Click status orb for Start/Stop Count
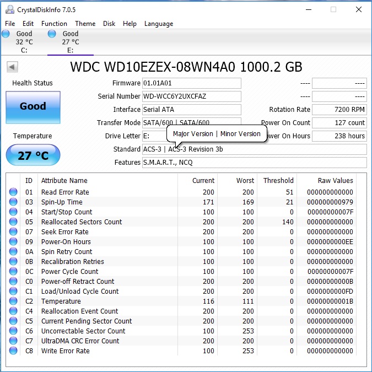 (13, 212)
